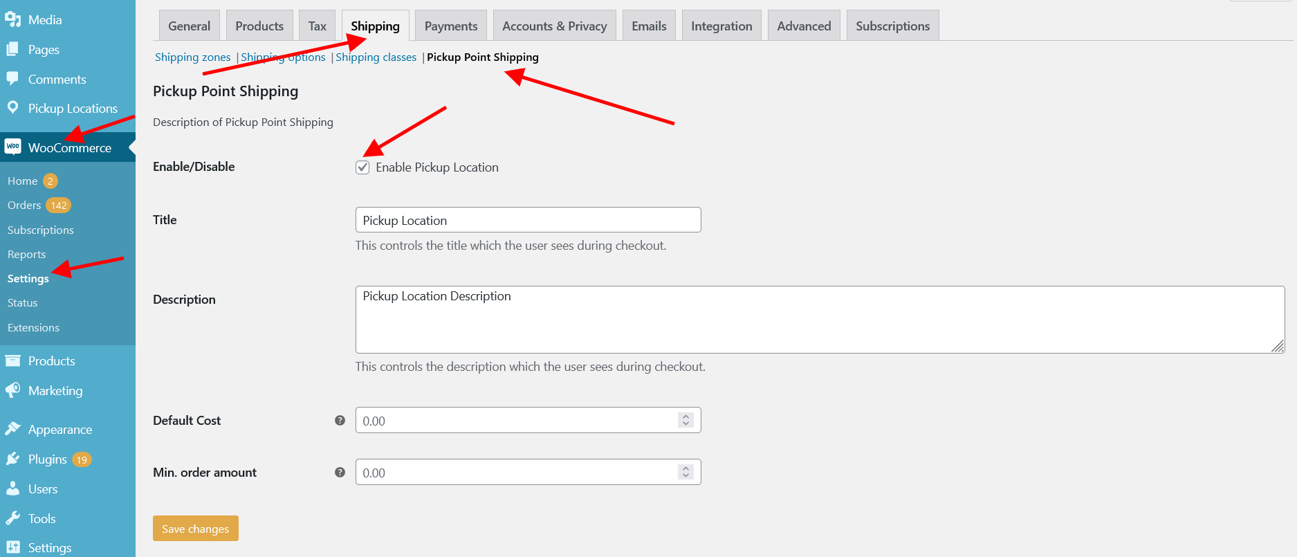This screenshot has width=1297, height=557.
Task: Open the Shipping zones link
Action: tap(192, 57)
